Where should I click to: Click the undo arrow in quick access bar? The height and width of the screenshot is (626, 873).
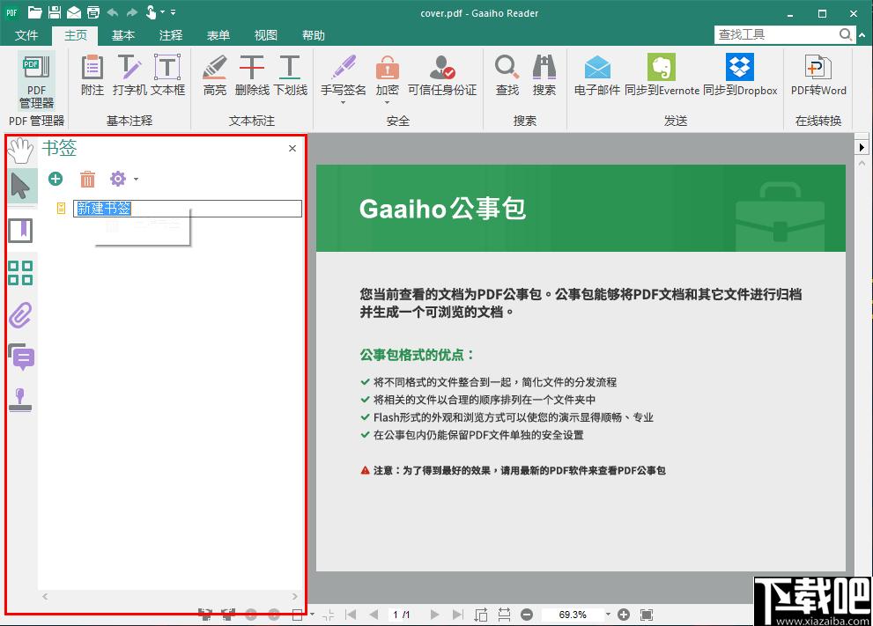(x=112, y=12)
